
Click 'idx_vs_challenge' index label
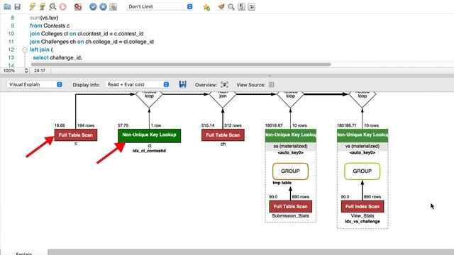362,222
